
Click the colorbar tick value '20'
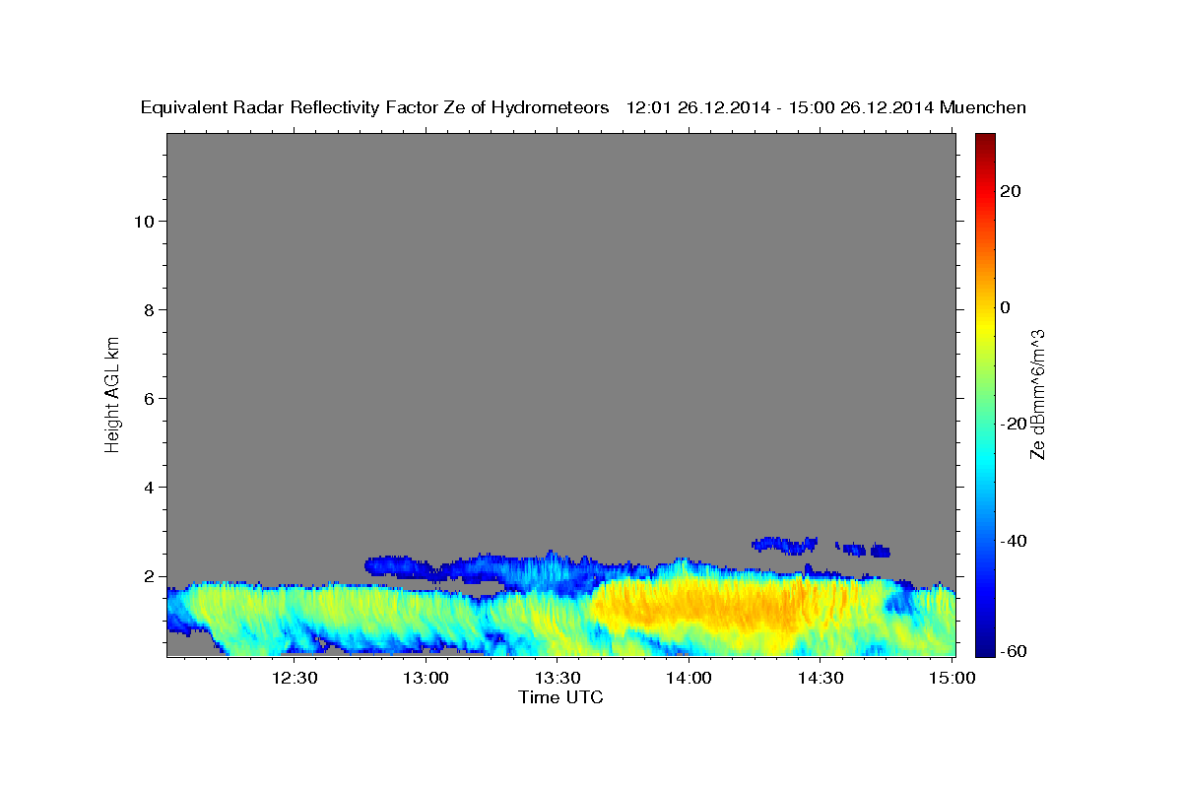tap(1010, 191)
